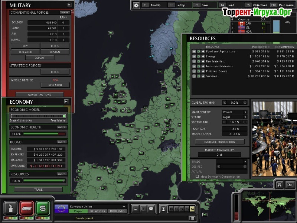This screenshot has width=297, height=223.
Task: Open the Management dropdown
Action: (235, 112)
